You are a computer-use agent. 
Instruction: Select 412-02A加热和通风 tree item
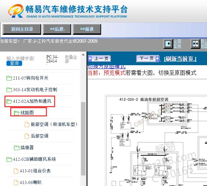[32, 101]
